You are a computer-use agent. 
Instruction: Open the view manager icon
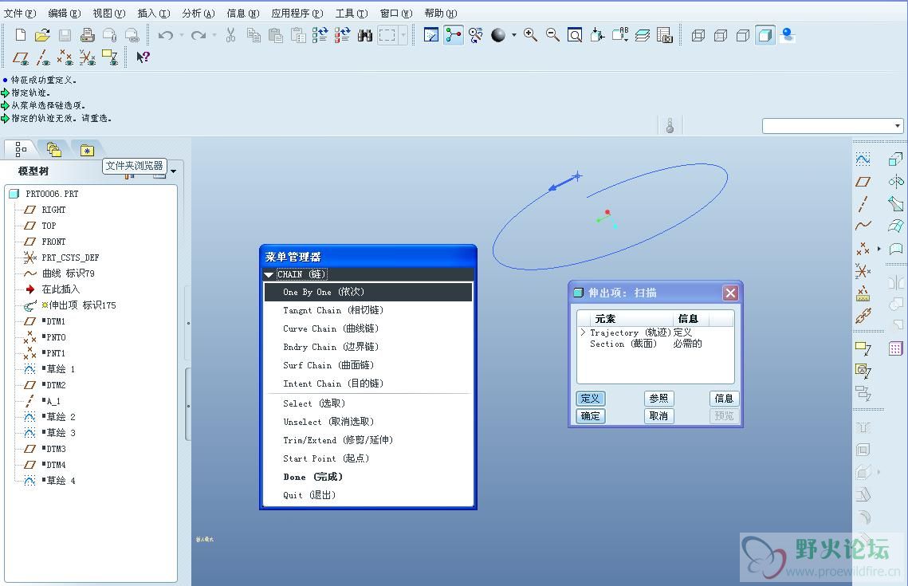[665, 35]
